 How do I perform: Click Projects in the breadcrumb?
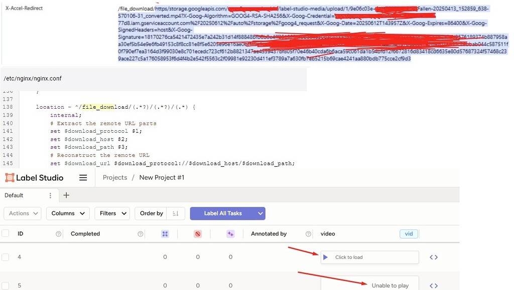pyautogui.click(x=115, y=177)
